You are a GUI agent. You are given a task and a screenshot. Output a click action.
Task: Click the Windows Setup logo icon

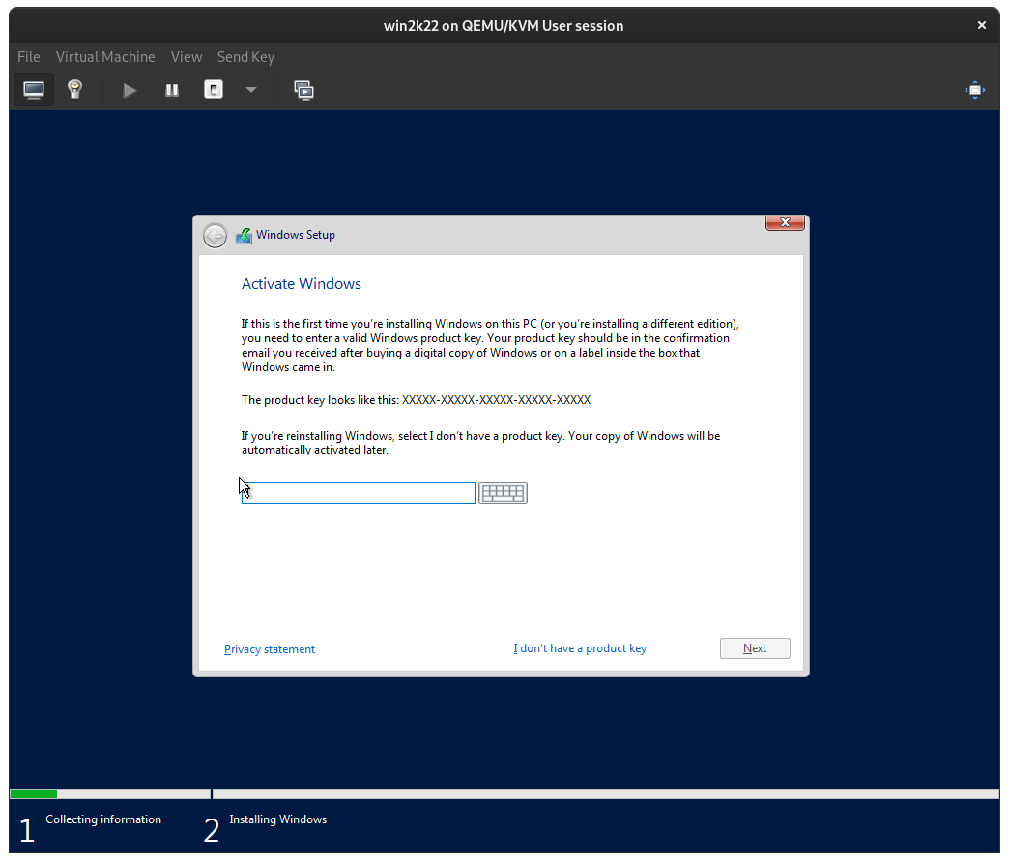(x=244, y=235)
